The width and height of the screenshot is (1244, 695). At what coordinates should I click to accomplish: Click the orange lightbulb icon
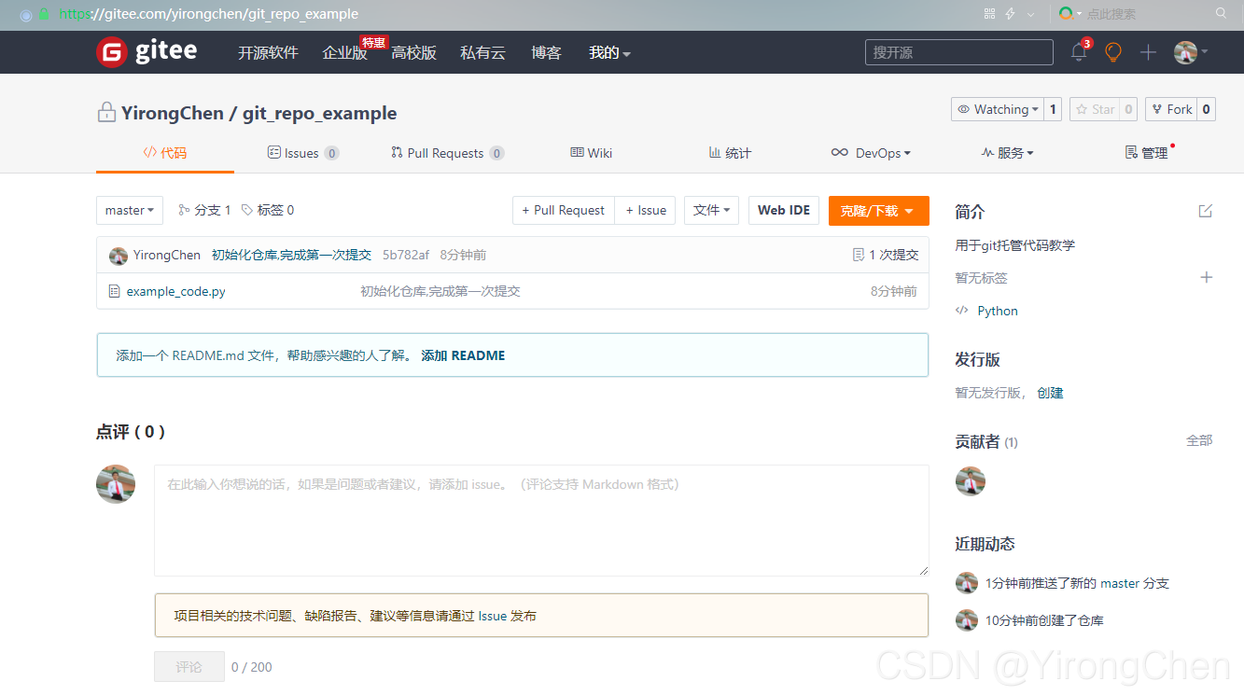pos(1113,52)
